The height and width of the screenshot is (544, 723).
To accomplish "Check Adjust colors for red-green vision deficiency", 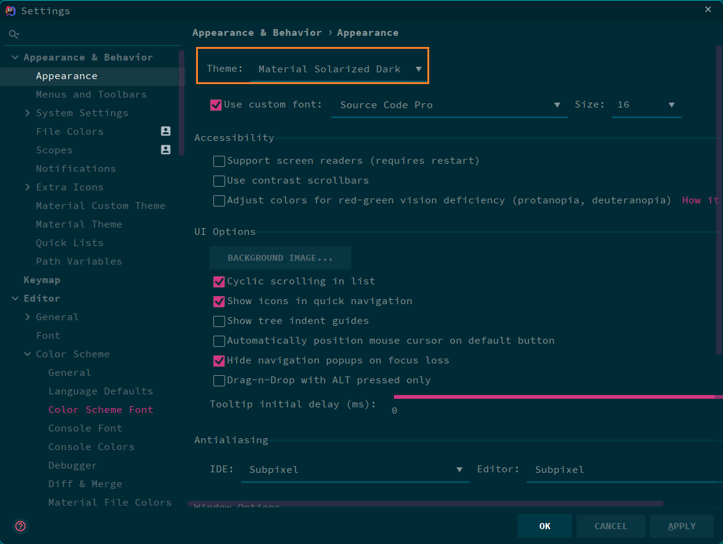I will tap(219, 200).
